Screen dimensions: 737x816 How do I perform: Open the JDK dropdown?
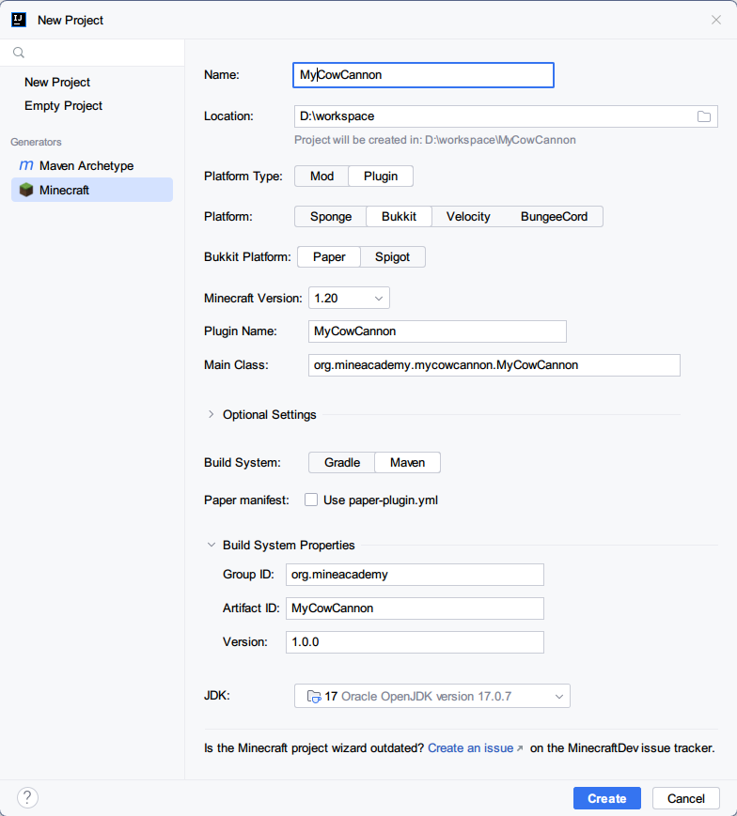pos(432,697)
